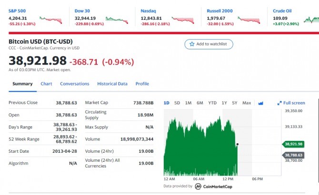Switch to the area chart type icon

(260, 103)
